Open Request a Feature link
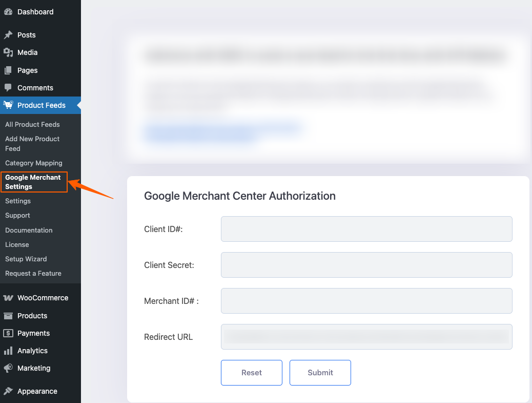 33,274
